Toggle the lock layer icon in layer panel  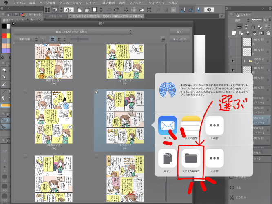click(x=253, y=27)
